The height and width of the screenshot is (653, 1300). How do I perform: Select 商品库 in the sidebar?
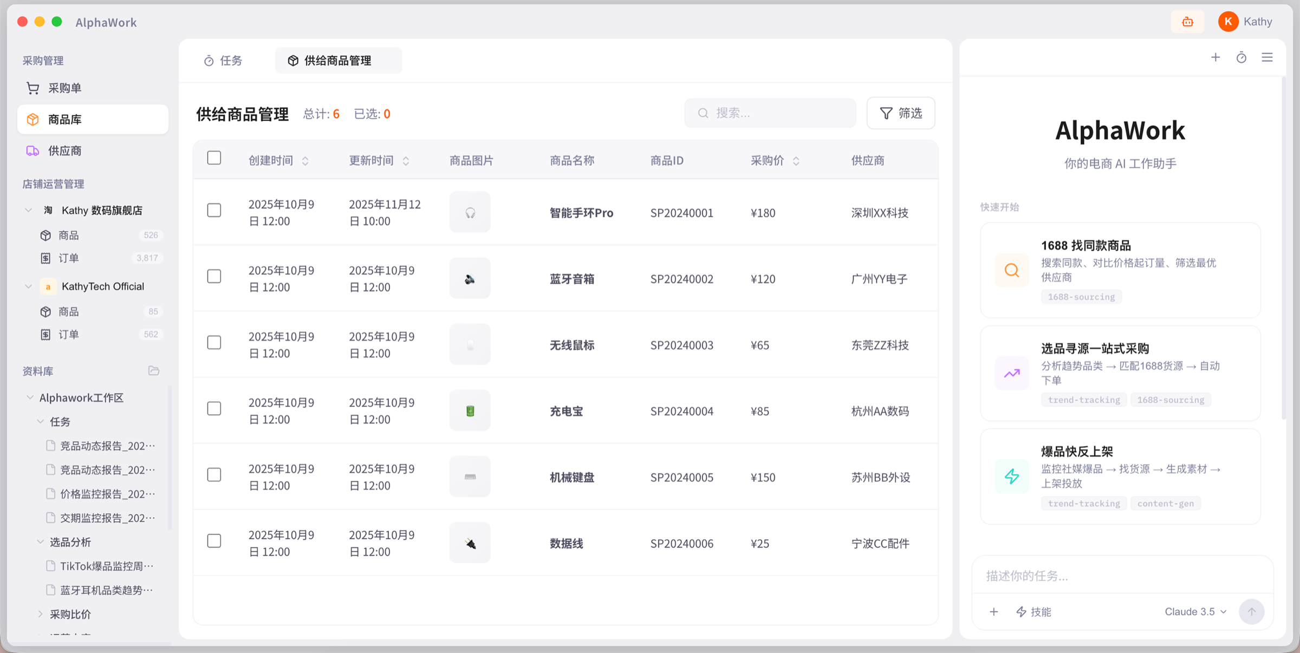tap(93, 120)
